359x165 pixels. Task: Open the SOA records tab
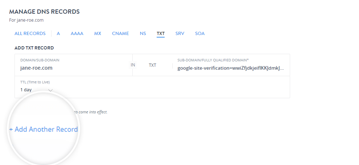pyautogui.click(x=200, y=34)
